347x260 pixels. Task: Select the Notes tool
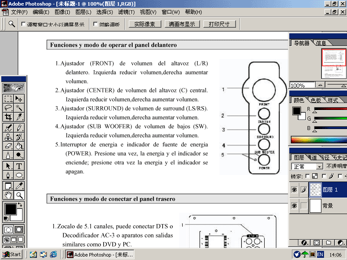click(x=8, y=186)
